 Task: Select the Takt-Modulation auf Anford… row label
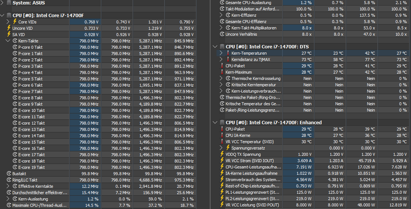click(252, 9)
